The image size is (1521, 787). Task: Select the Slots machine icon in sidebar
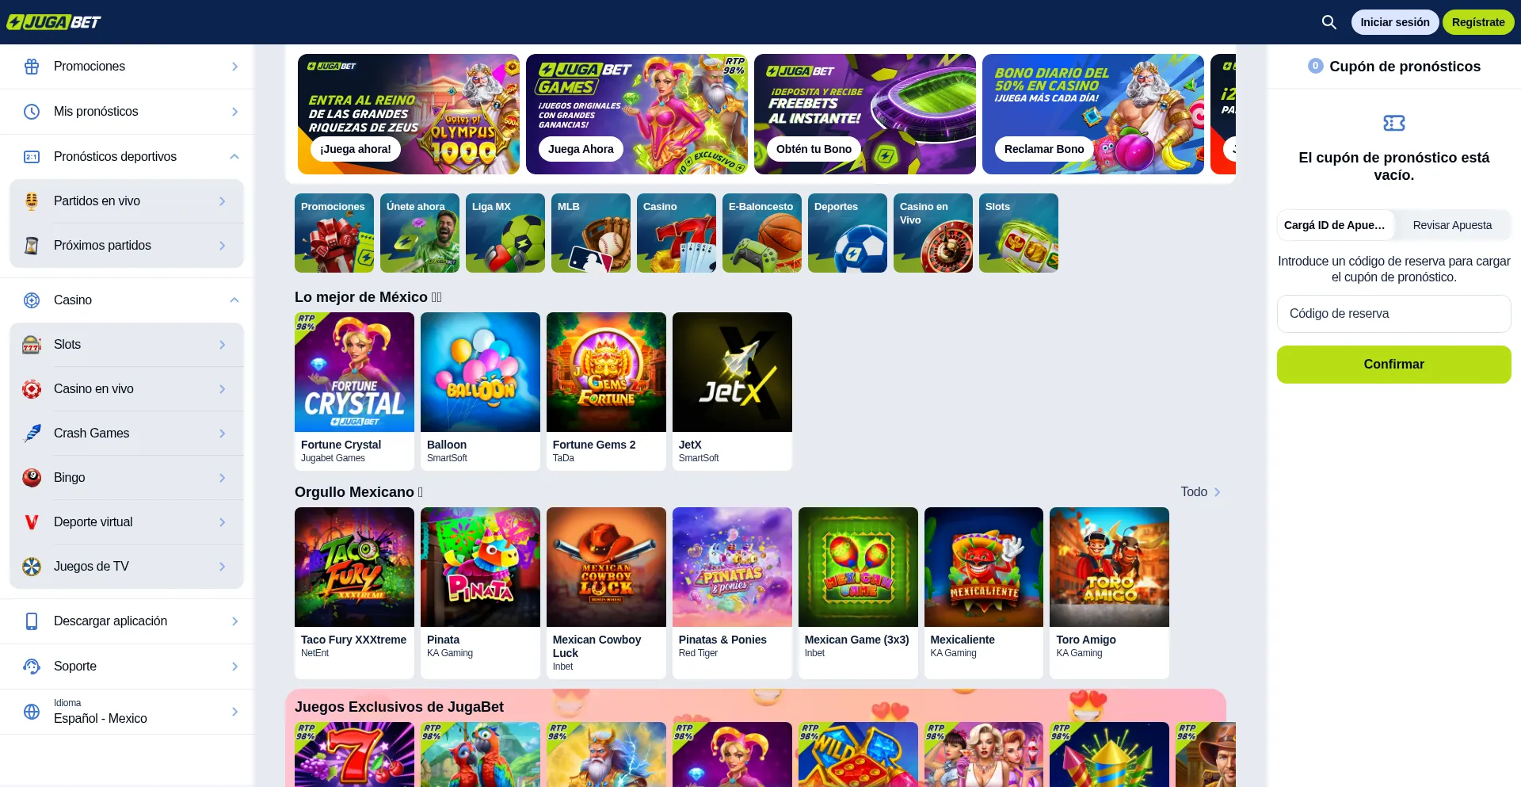pyautogui.click(x=32, y=345)
